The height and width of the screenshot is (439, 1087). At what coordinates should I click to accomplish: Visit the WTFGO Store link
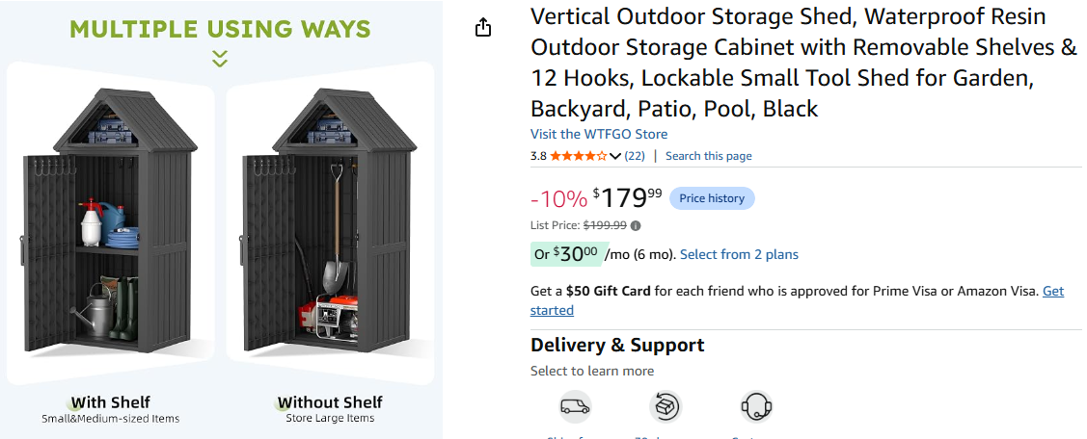point(599,134)
